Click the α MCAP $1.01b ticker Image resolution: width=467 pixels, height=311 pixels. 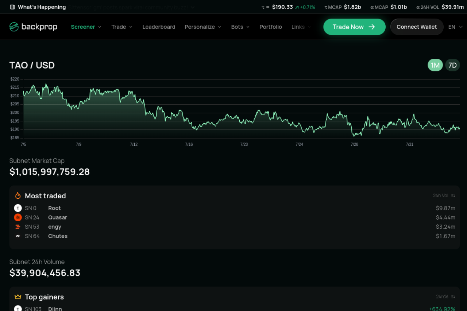tap(389, 7)
